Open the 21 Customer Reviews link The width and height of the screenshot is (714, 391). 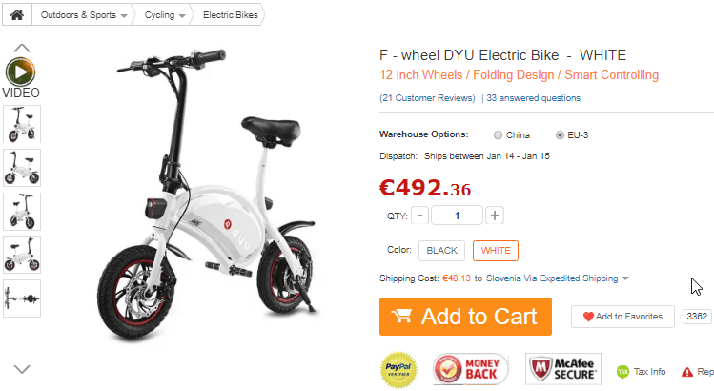click(x=427, y=98)
